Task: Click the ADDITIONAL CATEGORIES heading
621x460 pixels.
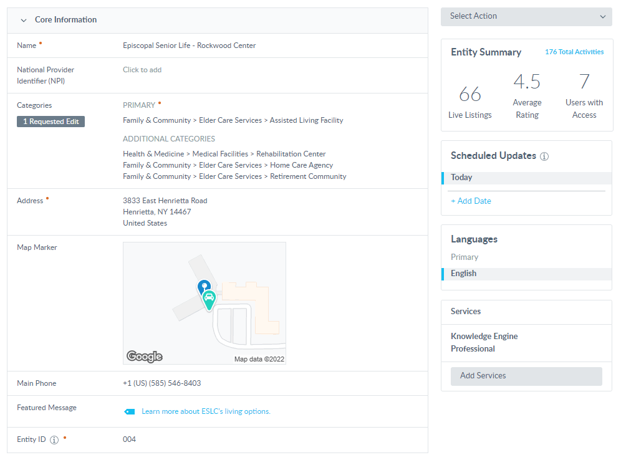Action: tap(169, 139)
